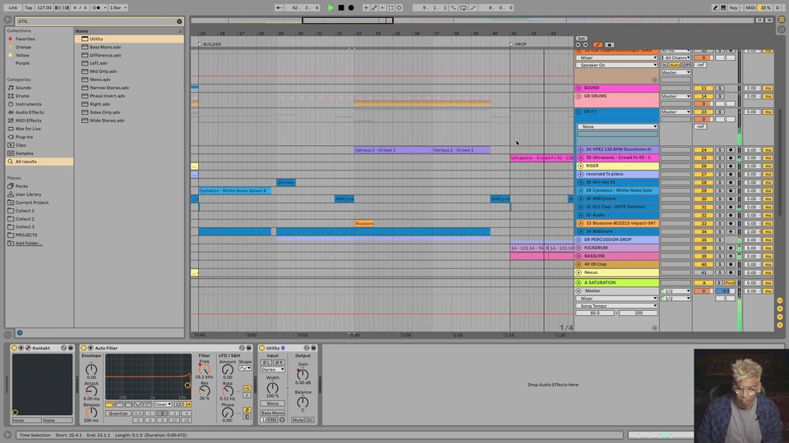The width and height of the screenshot is (789, 443).
Task: Toggle Lock Envelopes icon
Action: (609, 44)
